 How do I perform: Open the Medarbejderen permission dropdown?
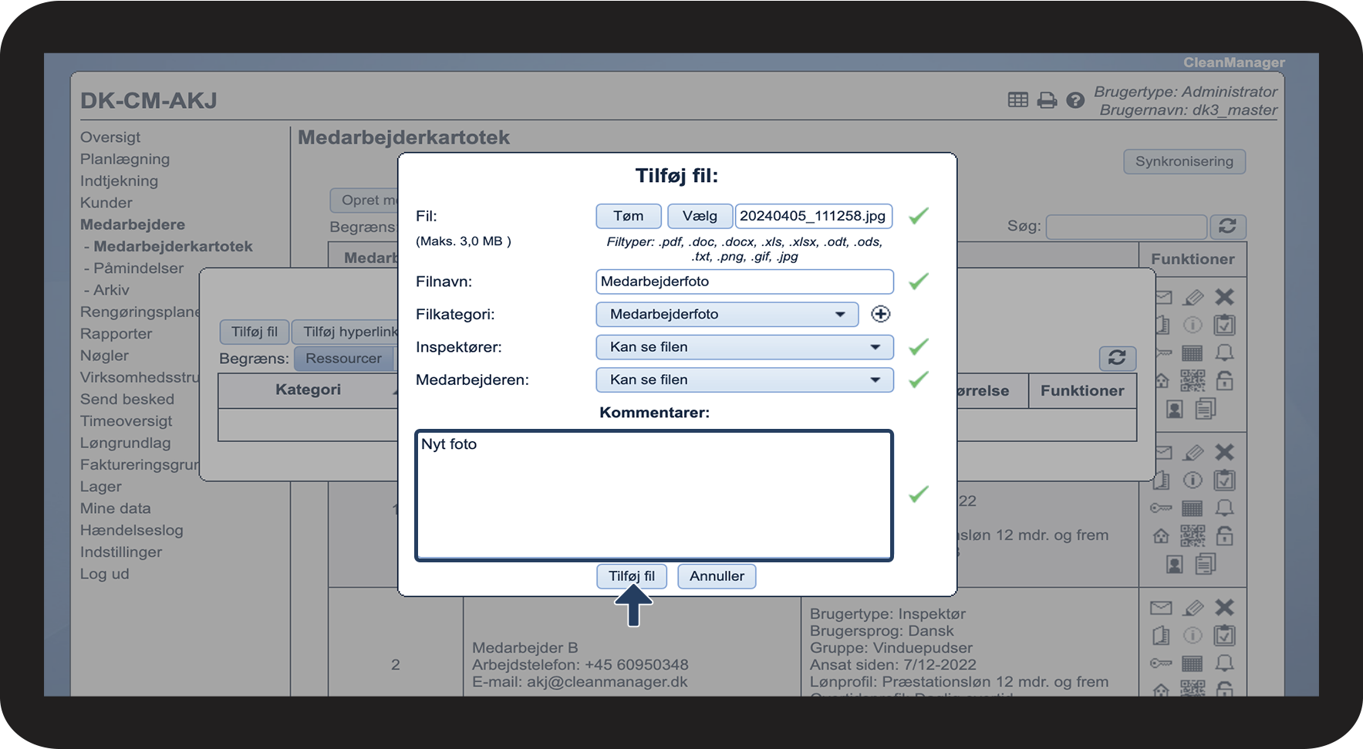(x=744, y=380)
